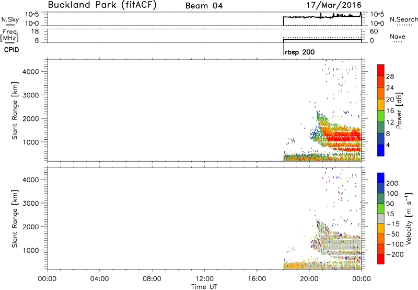The height and width of the screenshot is (290, 418).
Task: Click the "Power [dB]" colorbar title
Action: click(399, 110)
